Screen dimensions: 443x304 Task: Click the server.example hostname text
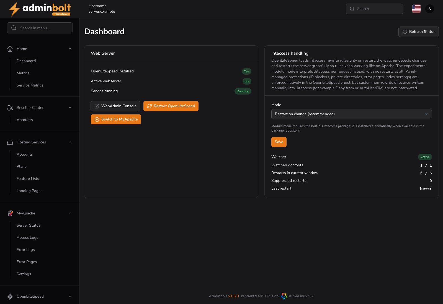(x=102, y=12)
